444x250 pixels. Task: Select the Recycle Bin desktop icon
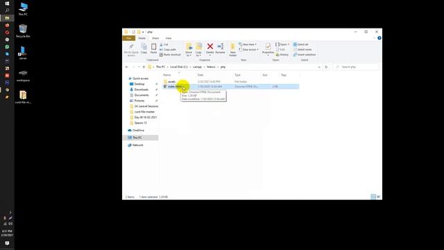tap(23, 31)
